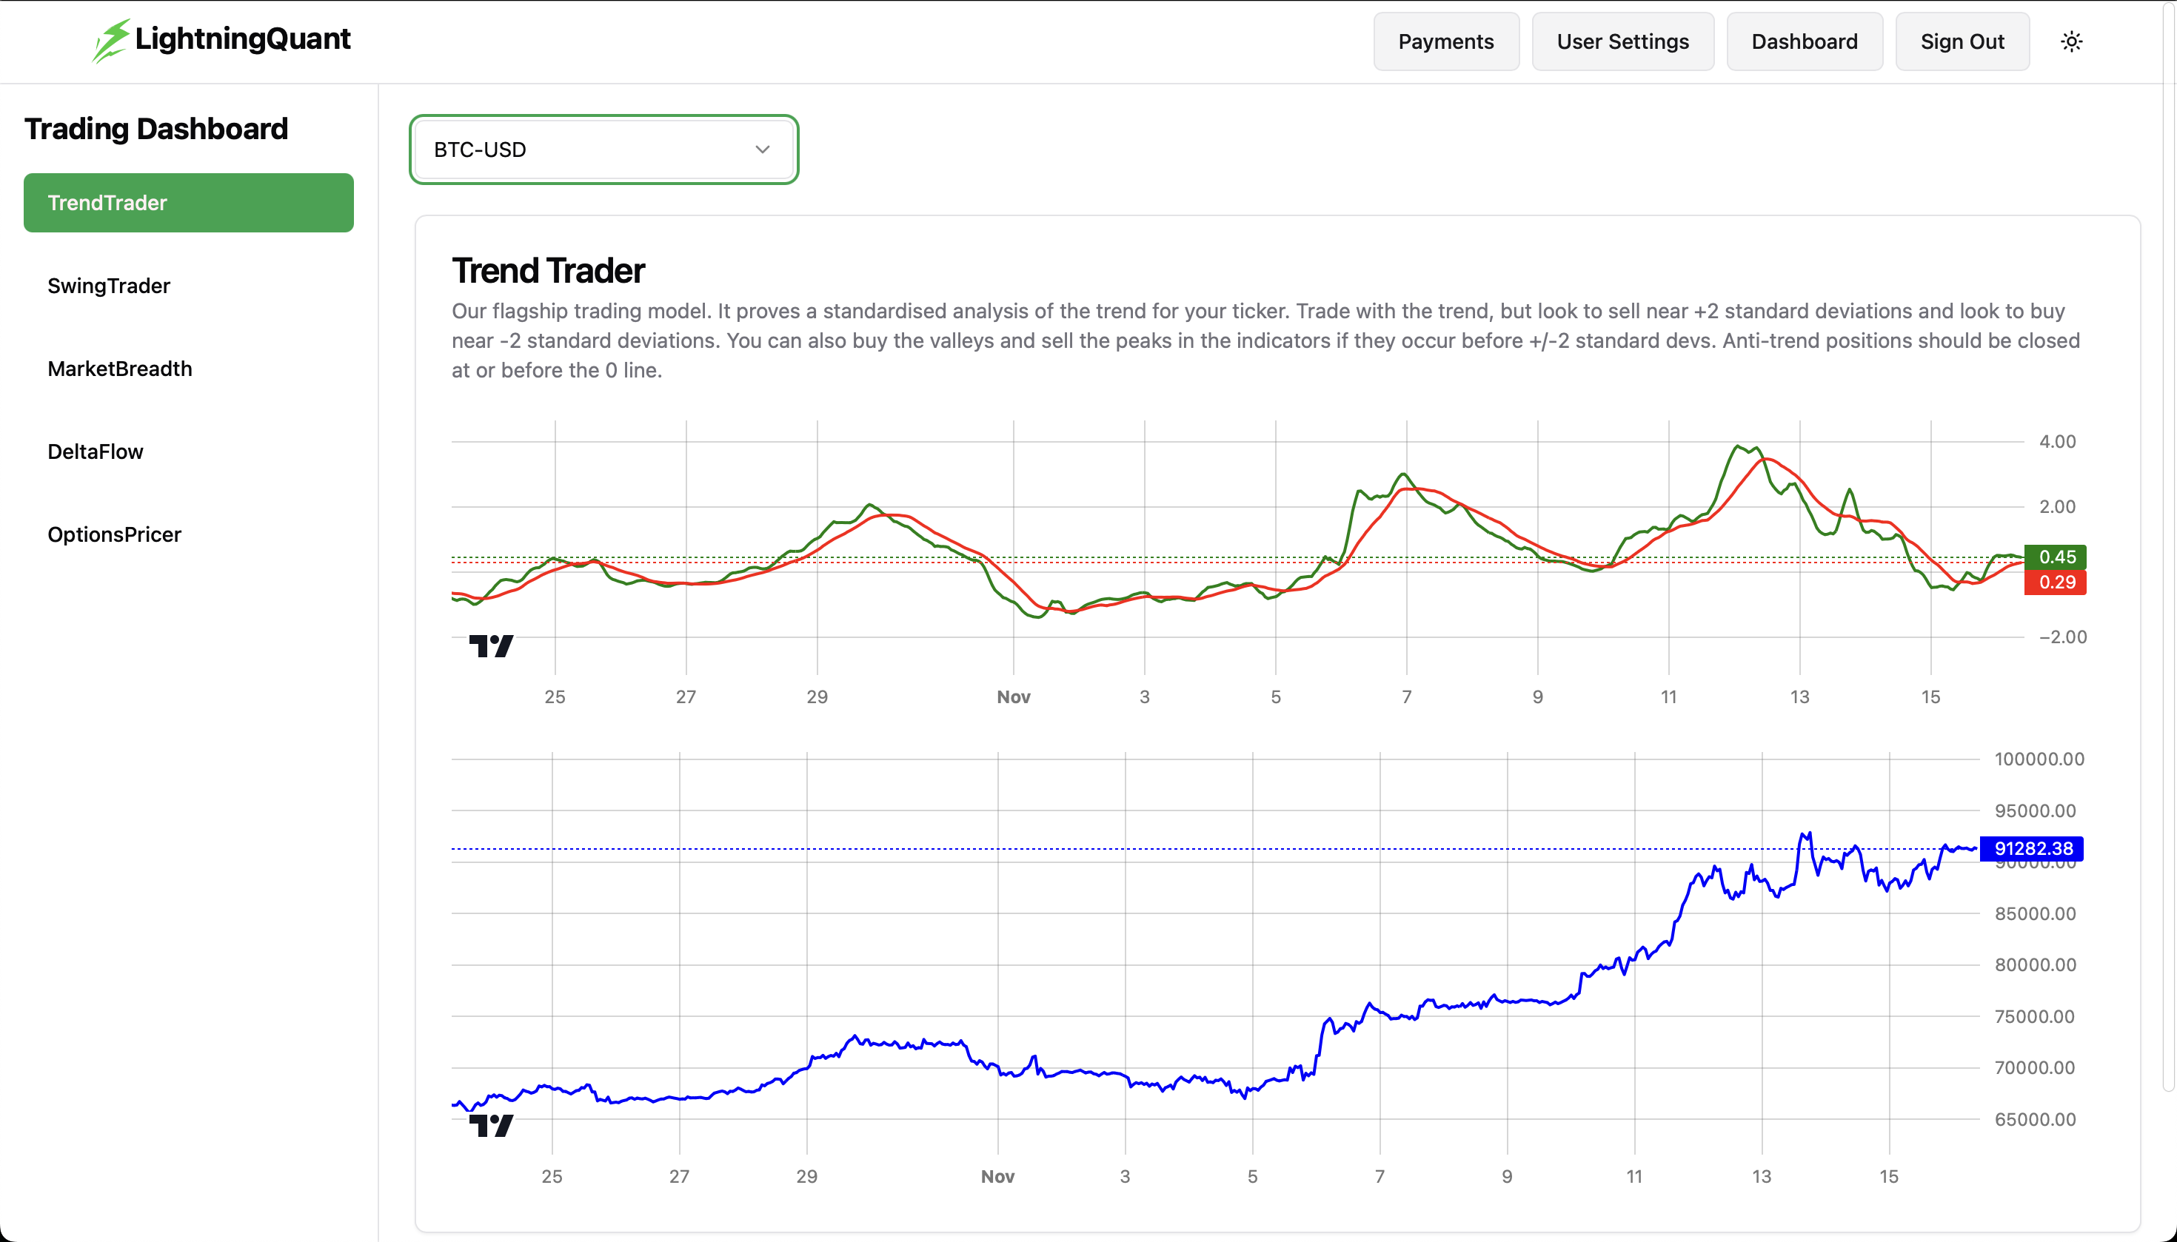Select the TrendTrader sidebar item
This screenshot has width=2177, height=1242.
(x=189, y=203)
